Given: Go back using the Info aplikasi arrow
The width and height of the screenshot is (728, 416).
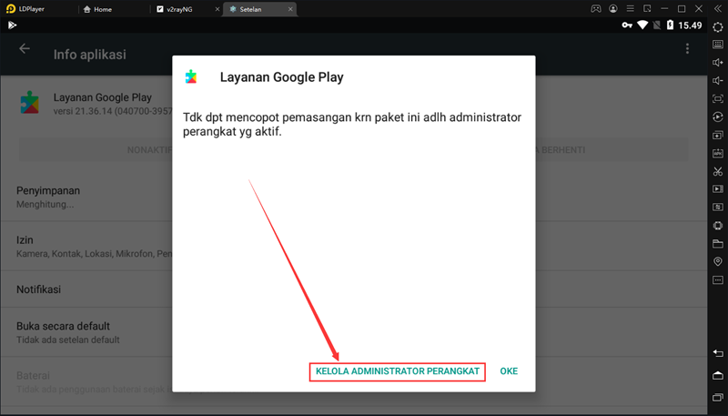Looking at the screenshot, I should [x=25, y=49].
